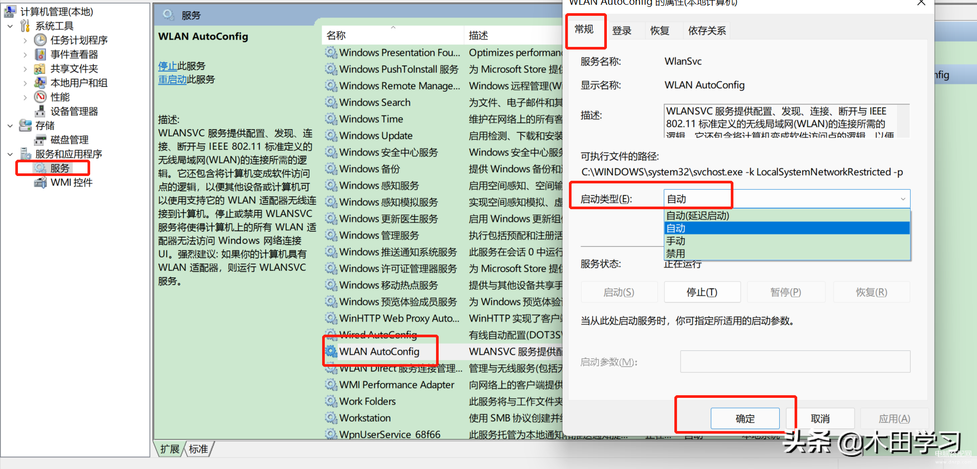Click the 任务计划程序 clock icon
The width and height of the screenshot is (977, 469).
[40, 40]
